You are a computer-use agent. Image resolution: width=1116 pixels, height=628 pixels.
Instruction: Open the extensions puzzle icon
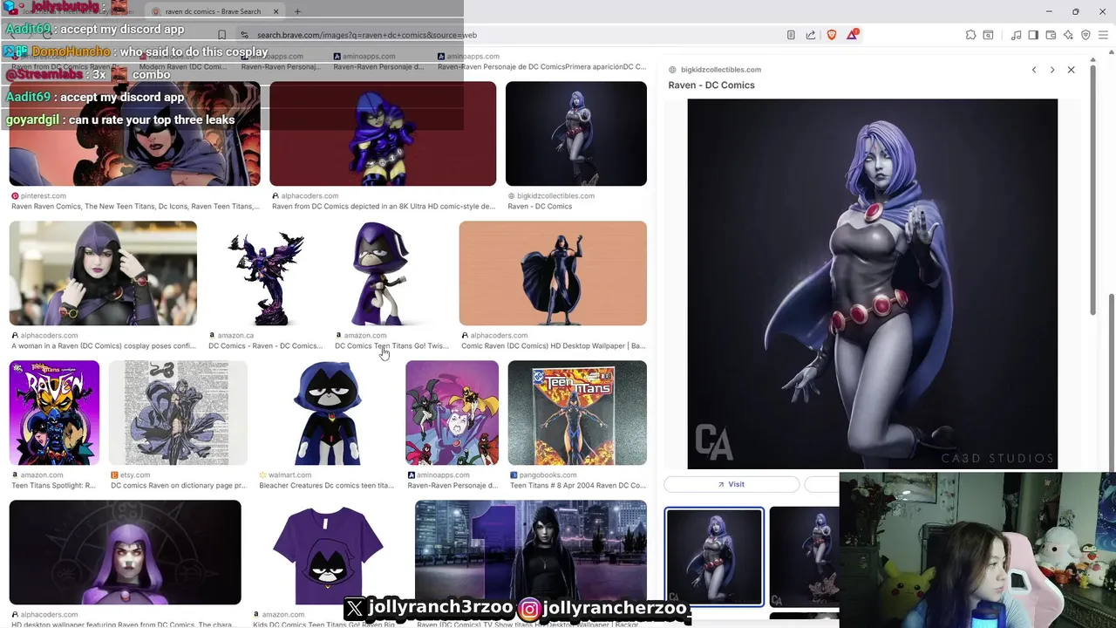pyautogui.click(x=970, y=35)
